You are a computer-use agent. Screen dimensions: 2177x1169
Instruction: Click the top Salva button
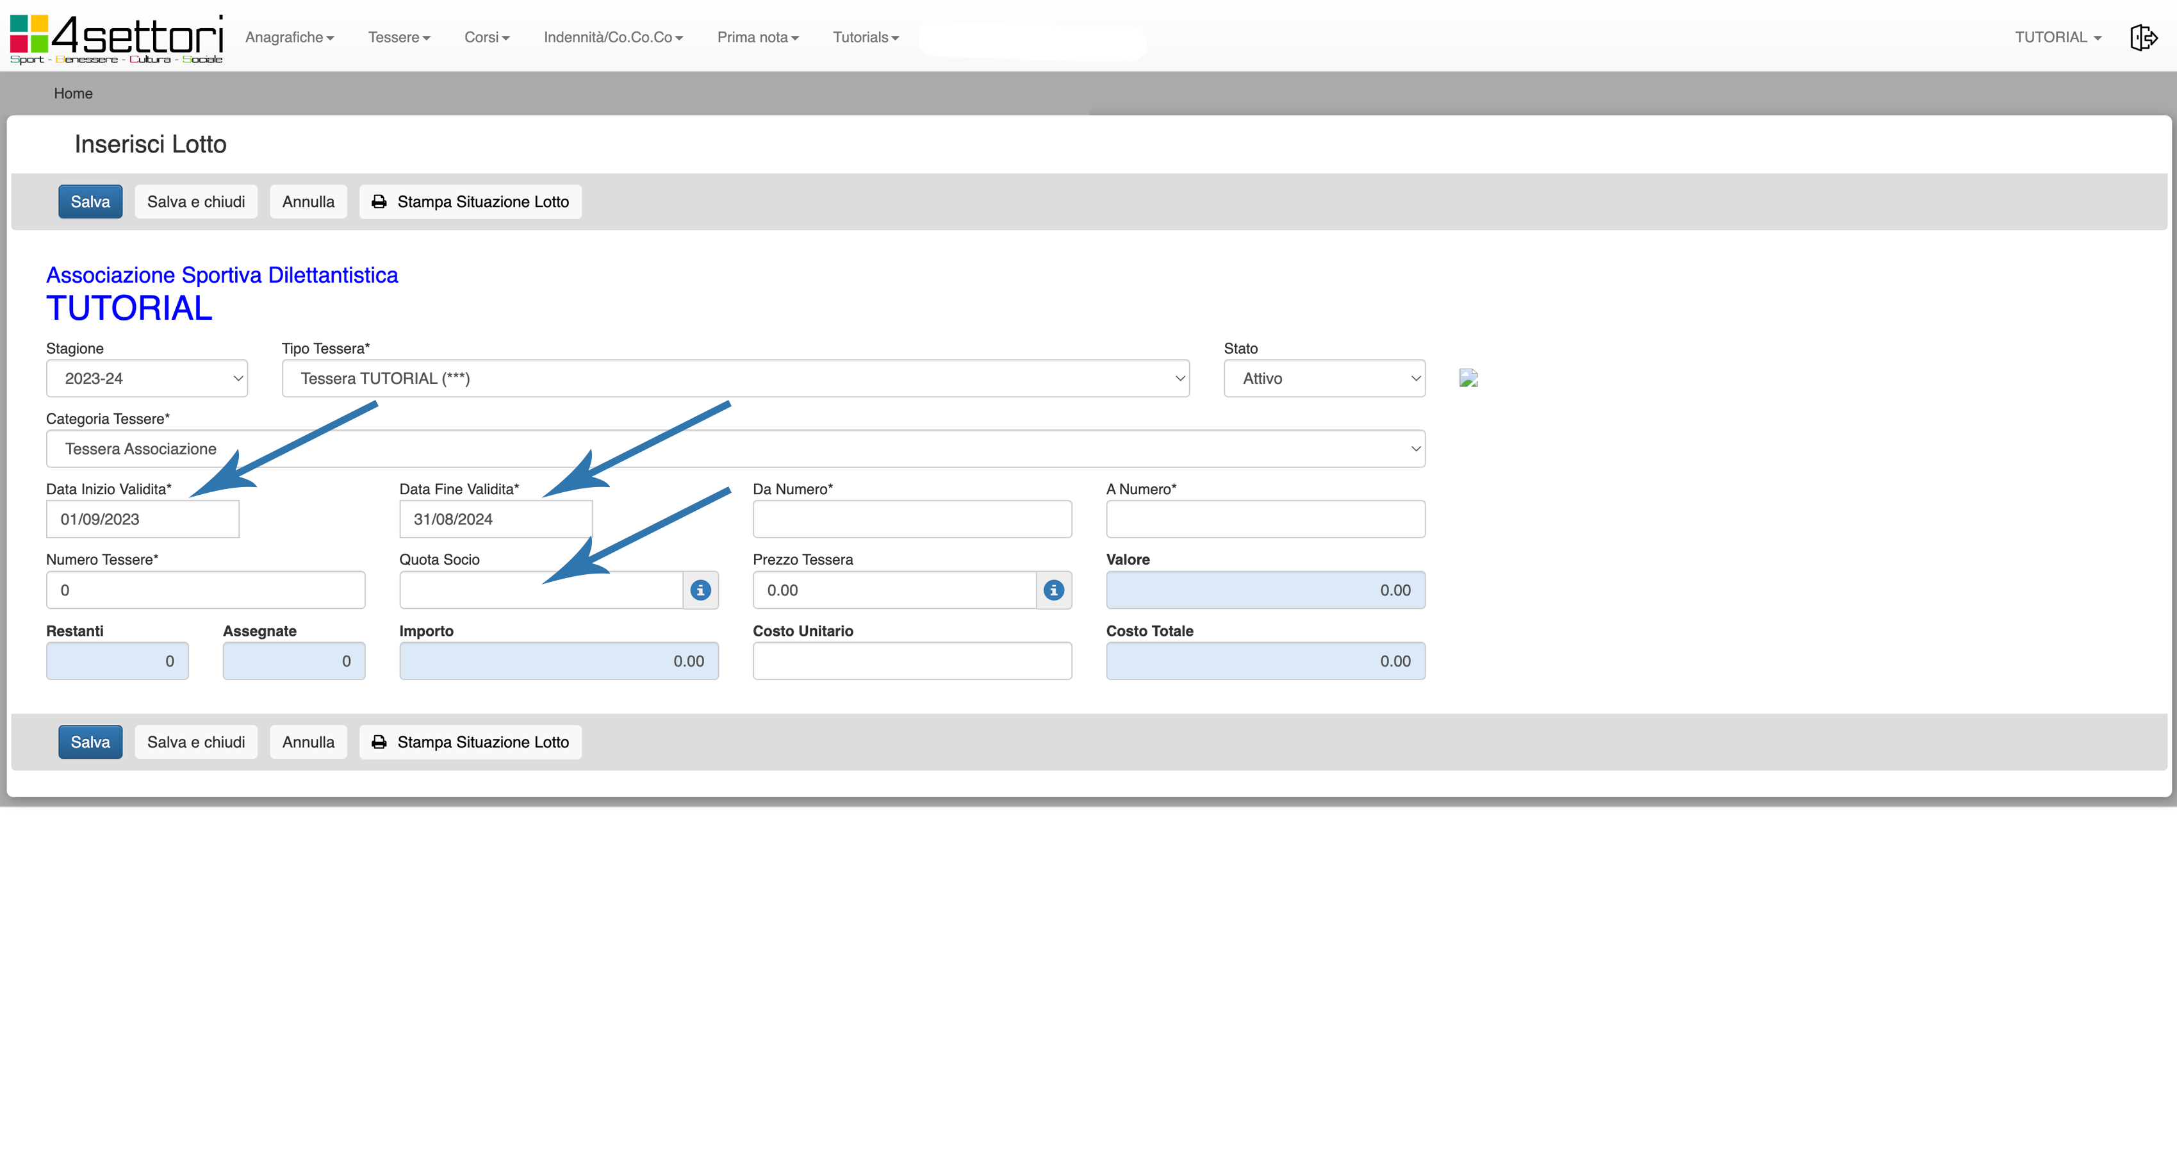click(90, 202)
